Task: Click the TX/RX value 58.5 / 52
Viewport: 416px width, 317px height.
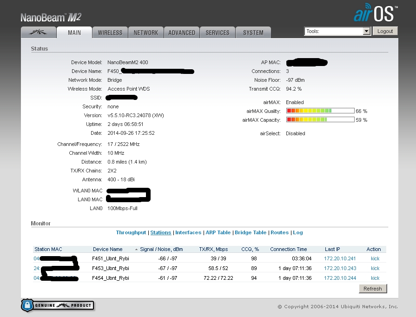Action: pyautogui.click(x=218, y=268)
